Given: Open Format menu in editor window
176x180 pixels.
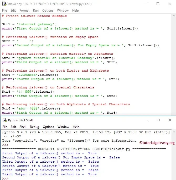Looking at the screenshot, I should 24,11.
